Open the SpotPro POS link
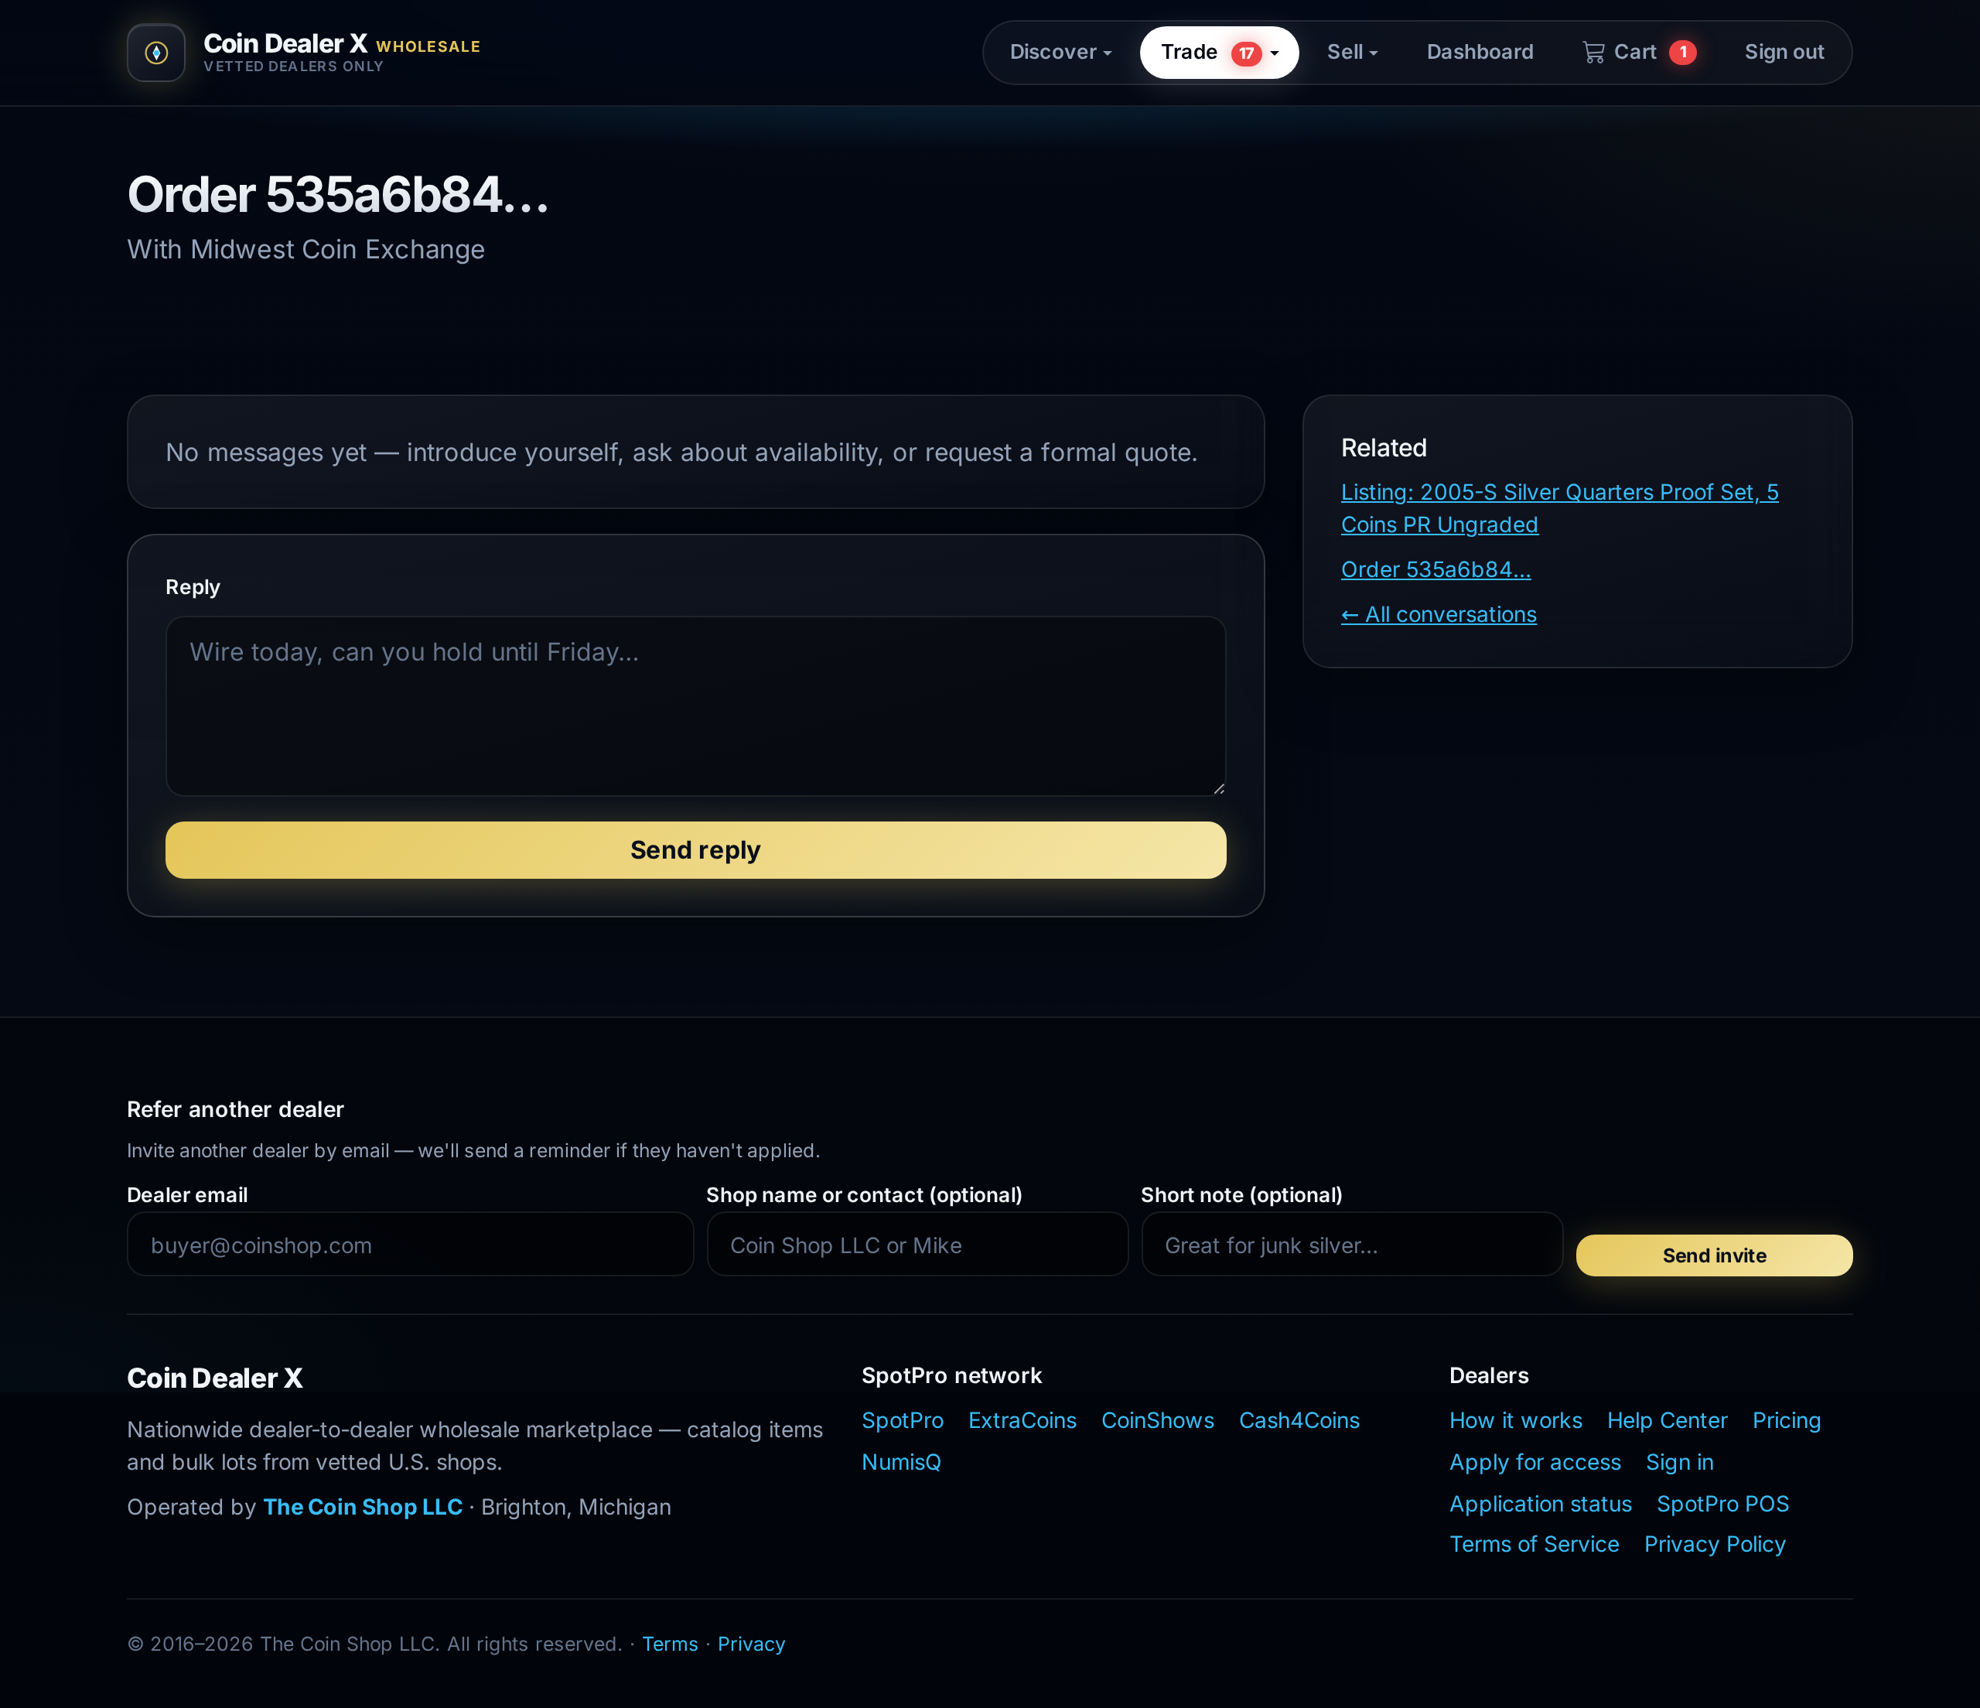1980x1708 pixels. pos(1722,1505)
